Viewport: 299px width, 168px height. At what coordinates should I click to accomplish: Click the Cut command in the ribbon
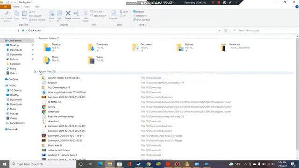pyautogui.click(x=32, y=12)
